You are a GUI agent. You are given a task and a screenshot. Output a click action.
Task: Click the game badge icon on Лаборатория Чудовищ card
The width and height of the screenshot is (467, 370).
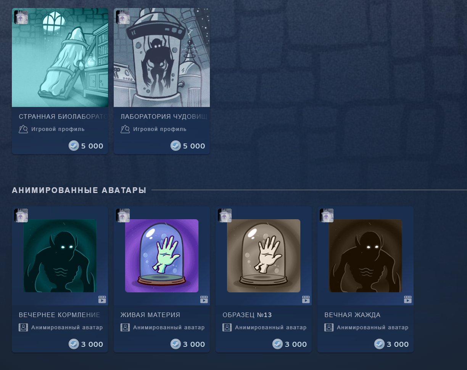[x=123, y=17]
